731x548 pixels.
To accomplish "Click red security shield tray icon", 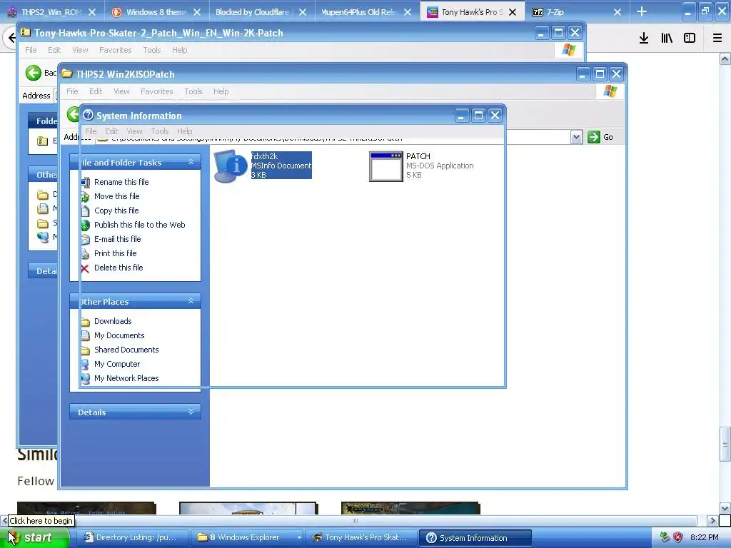I will coord(678,537).
